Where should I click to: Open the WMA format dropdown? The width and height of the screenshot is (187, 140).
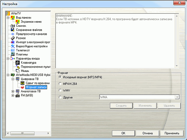tap(177, 97)
